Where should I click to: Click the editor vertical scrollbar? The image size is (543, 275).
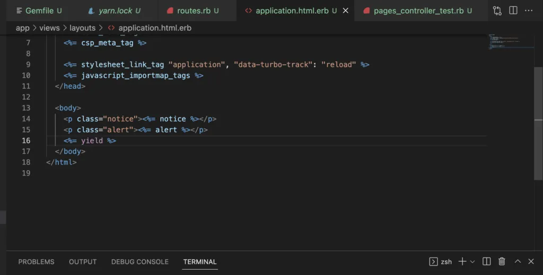tap(539, 123)
